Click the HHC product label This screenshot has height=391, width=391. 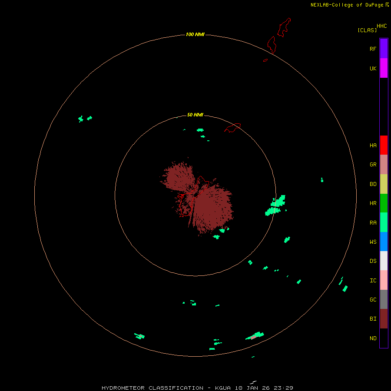point(382,26)
